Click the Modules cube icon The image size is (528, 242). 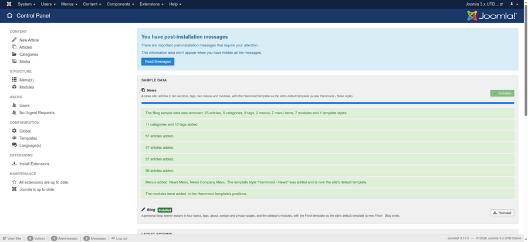(x=14, y=87)
